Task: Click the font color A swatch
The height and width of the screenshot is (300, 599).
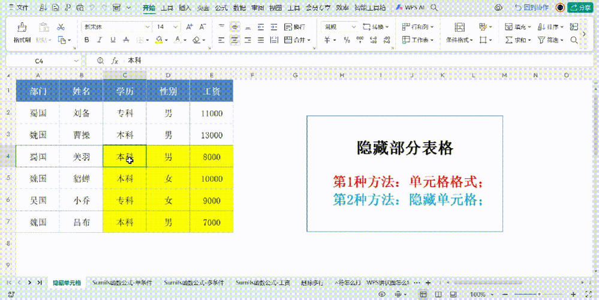Action: pyautogui.click(x=177, y=40)
